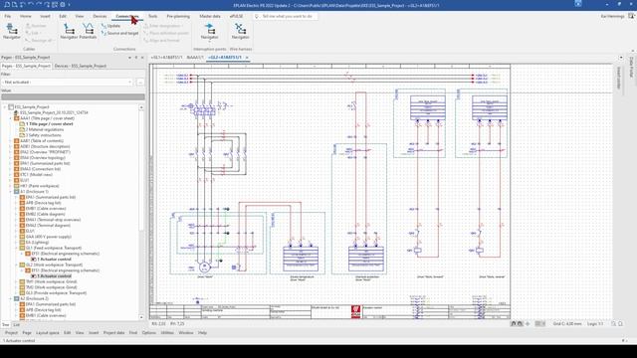
Task: Select TM1 Work workpiece Grind item
Action: (x=51, y=281)
